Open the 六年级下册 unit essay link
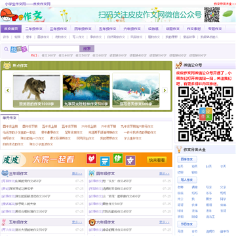236x236 pixels. click(x=109, y=127)
